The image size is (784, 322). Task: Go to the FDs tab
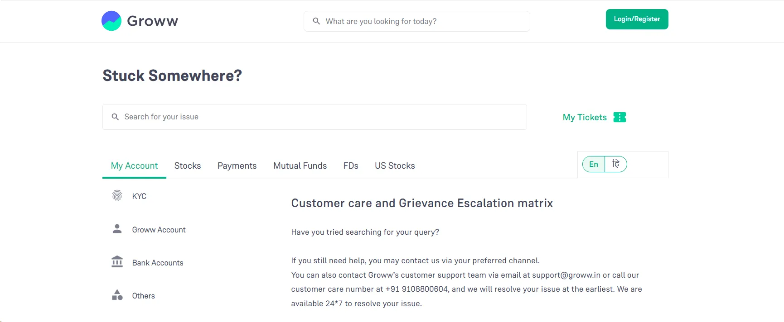pyautogui.click(x=351, y=166)
